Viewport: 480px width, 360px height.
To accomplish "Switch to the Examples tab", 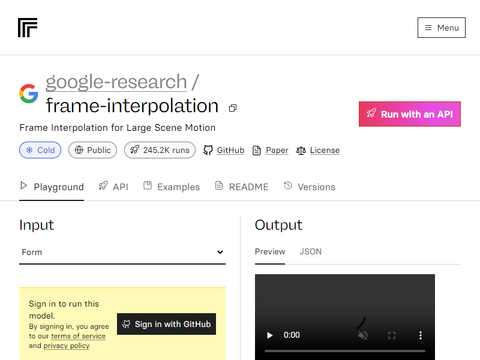I will (x=172, y=187).
